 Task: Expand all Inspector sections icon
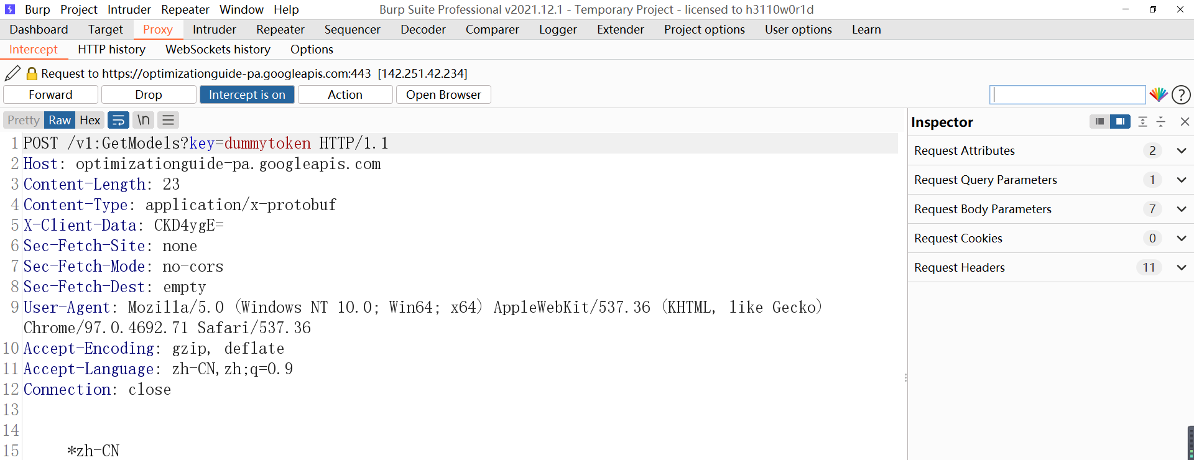1142,122
